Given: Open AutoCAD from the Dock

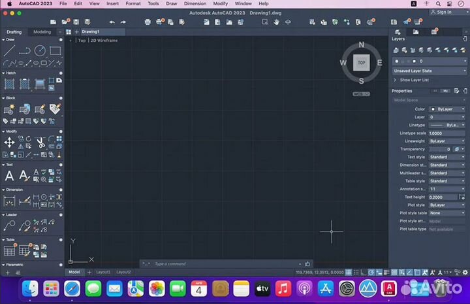Looking at the screenshot, I should pyautogui.click(x=389, y=288).
